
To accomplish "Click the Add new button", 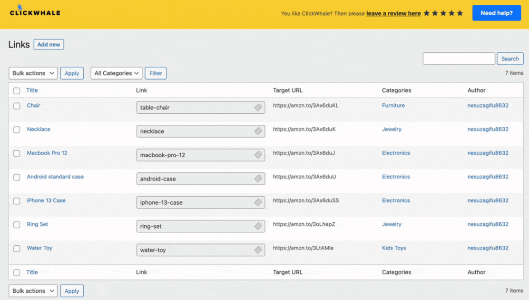I will pos(49,45).
